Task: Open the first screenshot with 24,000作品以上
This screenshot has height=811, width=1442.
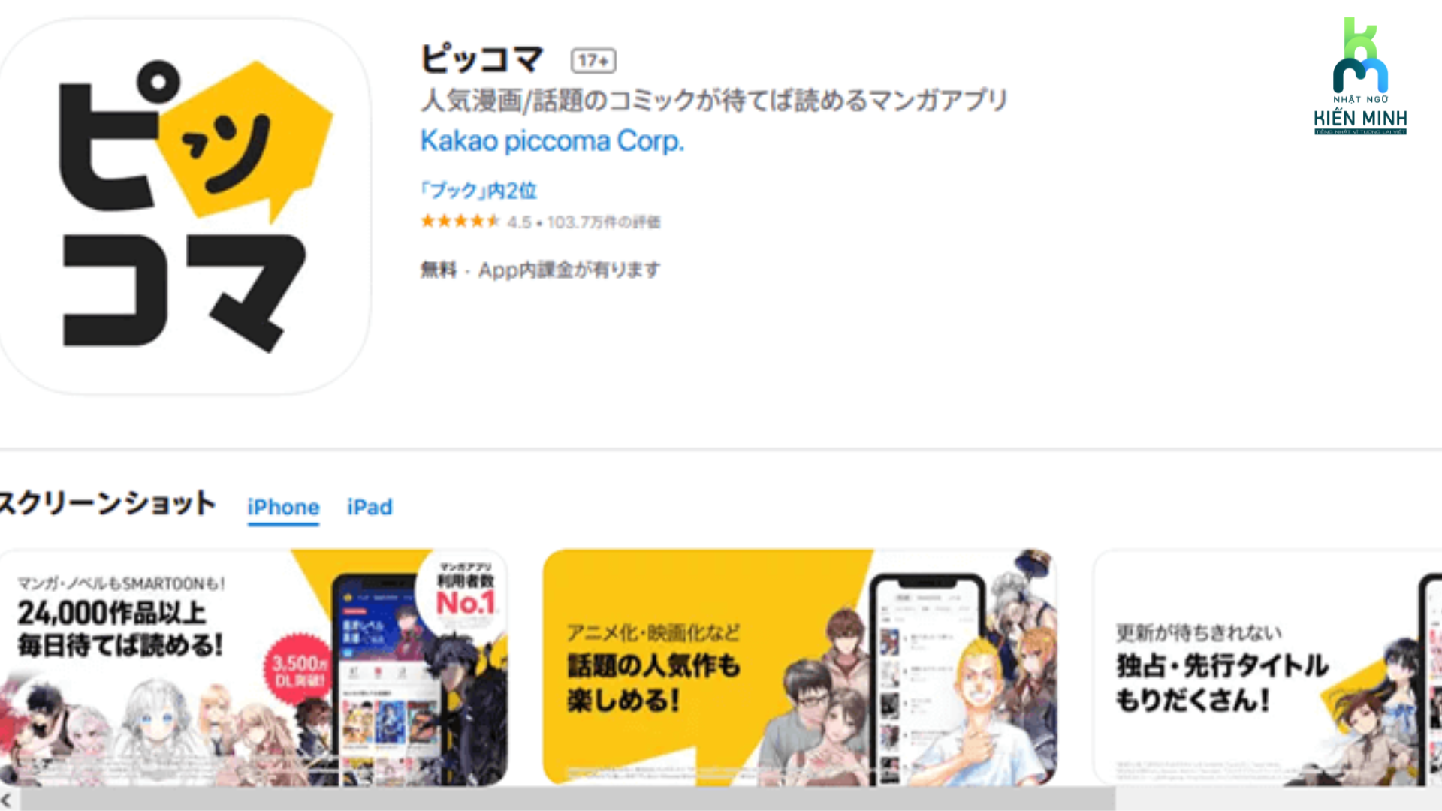Action: click(x=253, y=668)
